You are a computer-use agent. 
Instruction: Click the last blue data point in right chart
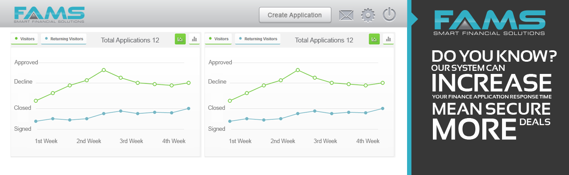point(383,108)
